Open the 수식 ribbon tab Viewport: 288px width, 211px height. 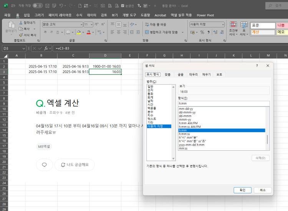(x=79, y=15)
